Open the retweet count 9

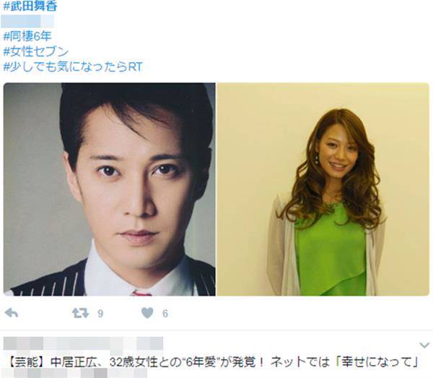point(100,313)
